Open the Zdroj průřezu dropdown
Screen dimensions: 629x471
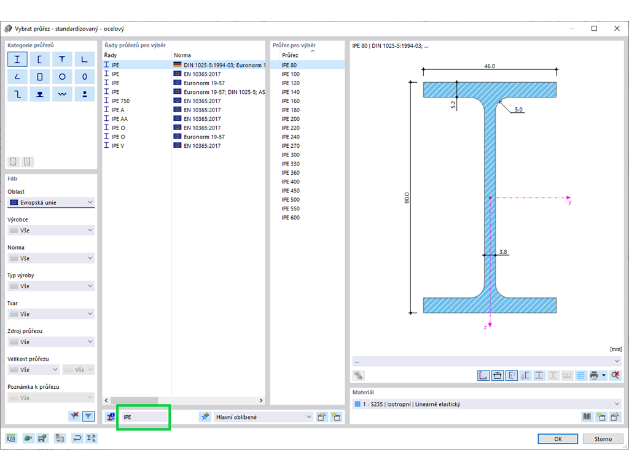click(51, 342)
